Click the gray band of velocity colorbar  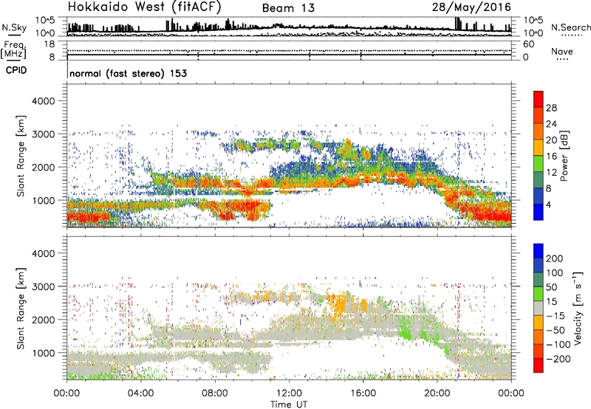539,308
